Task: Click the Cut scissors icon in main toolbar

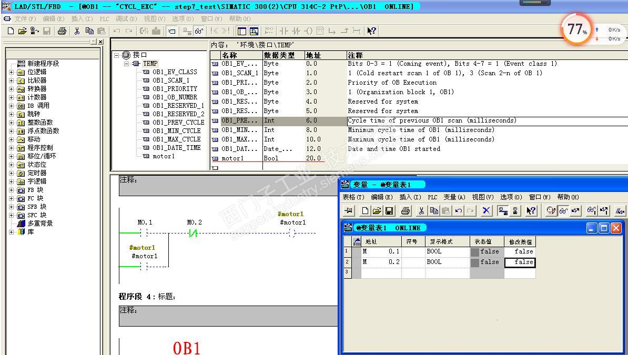Action: point(77,31)
